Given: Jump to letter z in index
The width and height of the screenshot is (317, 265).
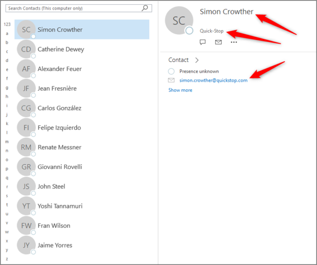Looking at the screenshot, I should pyautogui.click(x=7, y=259).
